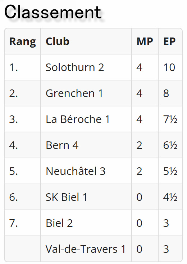This screenshot has height=264, width=187.
Task: Select the Rang column header
Action: click(x=23, y=41)
